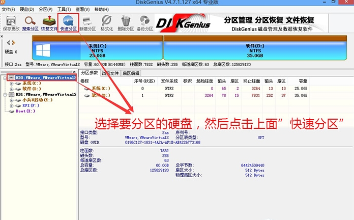Expand the 小兵U启动(E:) tree node
The width and height of the screenshot is (354, 220).
(x=12, y=100)
